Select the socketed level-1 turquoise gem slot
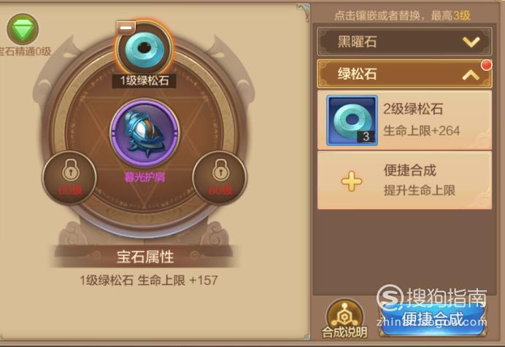The image size is (505, 347). [x=144, y=49]
